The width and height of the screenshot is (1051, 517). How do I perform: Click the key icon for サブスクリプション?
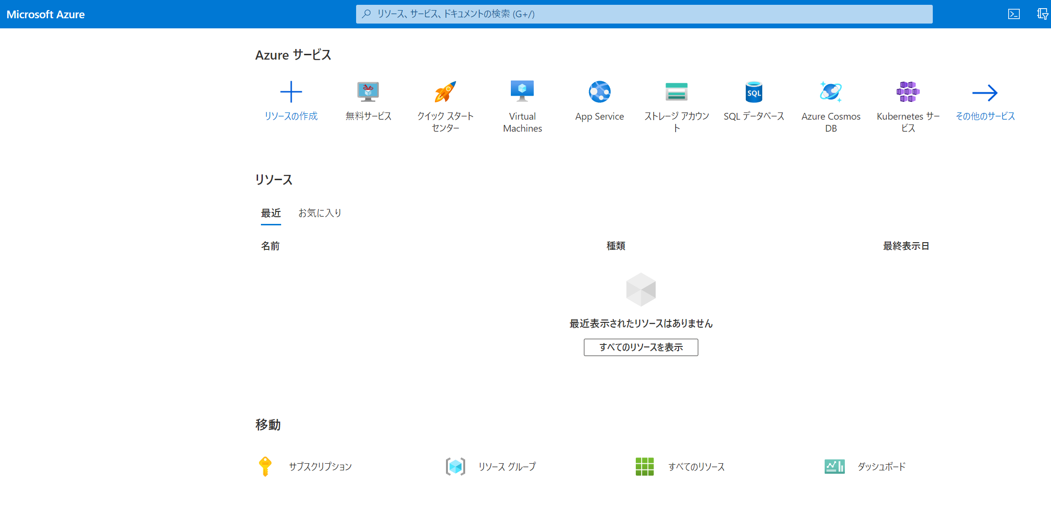(x=265, y=466)
